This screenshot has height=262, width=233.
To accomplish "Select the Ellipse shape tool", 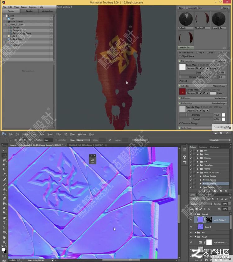I will pos(4,232).
